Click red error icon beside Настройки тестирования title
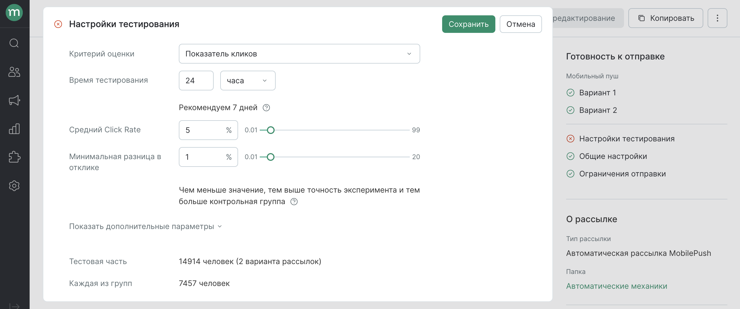Image resolution: width=740 pixels, height=309 pixels. point(58,24)
